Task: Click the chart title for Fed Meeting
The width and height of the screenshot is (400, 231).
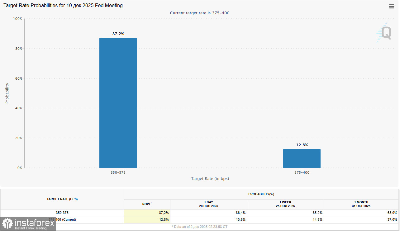Action: (x=63, y=6)
